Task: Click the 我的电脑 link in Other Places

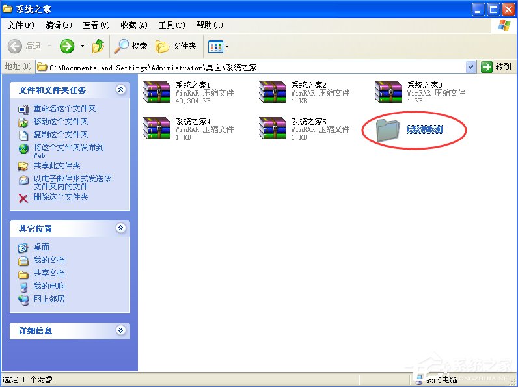Action: point(49,286)
